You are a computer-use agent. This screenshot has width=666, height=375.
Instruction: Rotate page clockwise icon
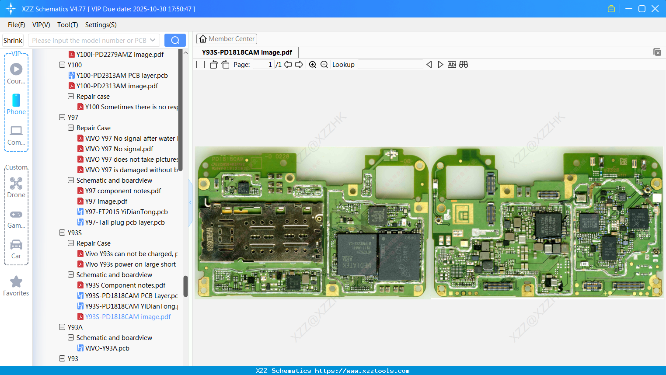(225, 65)
